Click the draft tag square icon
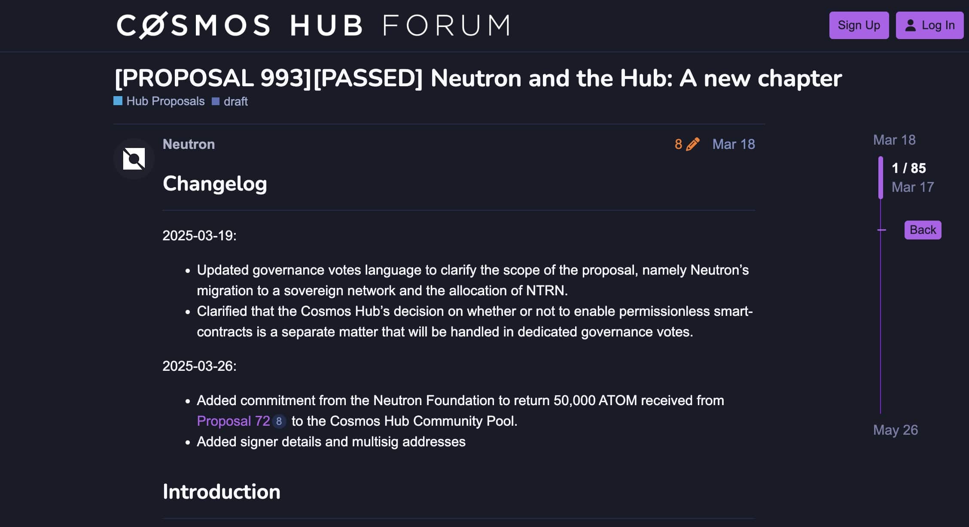Viewport: 969px width, 527px height. [x=216, y=101]
